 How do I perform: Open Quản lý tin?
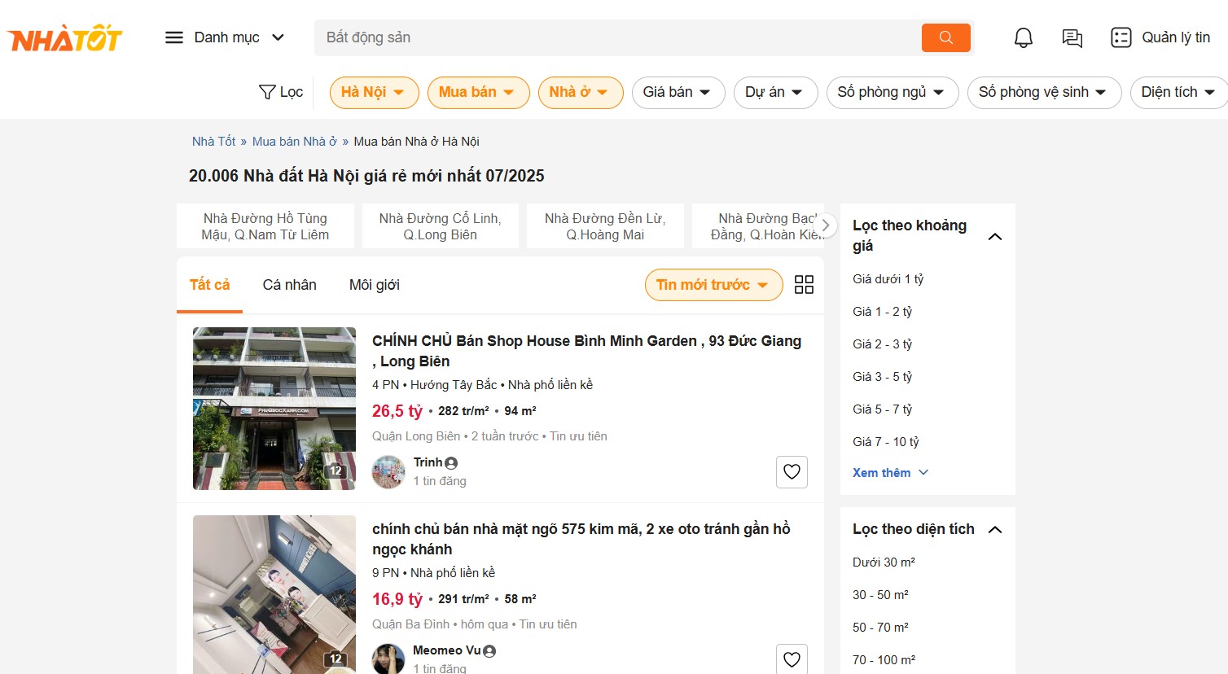pyautogui.click(x=1160, y=37)
